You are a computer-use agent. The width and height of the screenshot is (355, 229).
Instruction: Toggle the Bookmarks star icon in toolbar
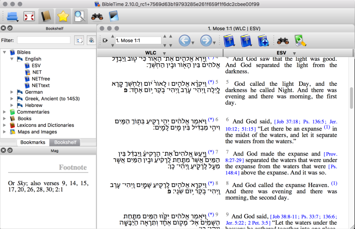click(63, 16)
